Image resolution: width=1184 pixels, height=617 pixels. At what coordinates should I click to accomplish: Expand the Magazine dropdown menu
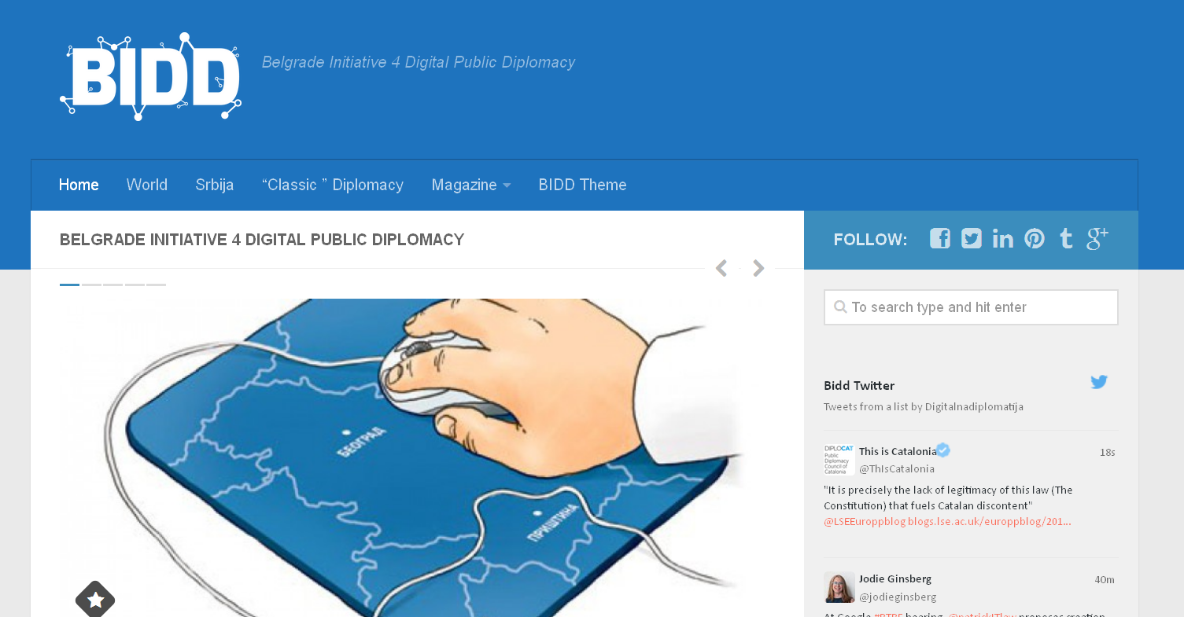click(x=471, y=185)
